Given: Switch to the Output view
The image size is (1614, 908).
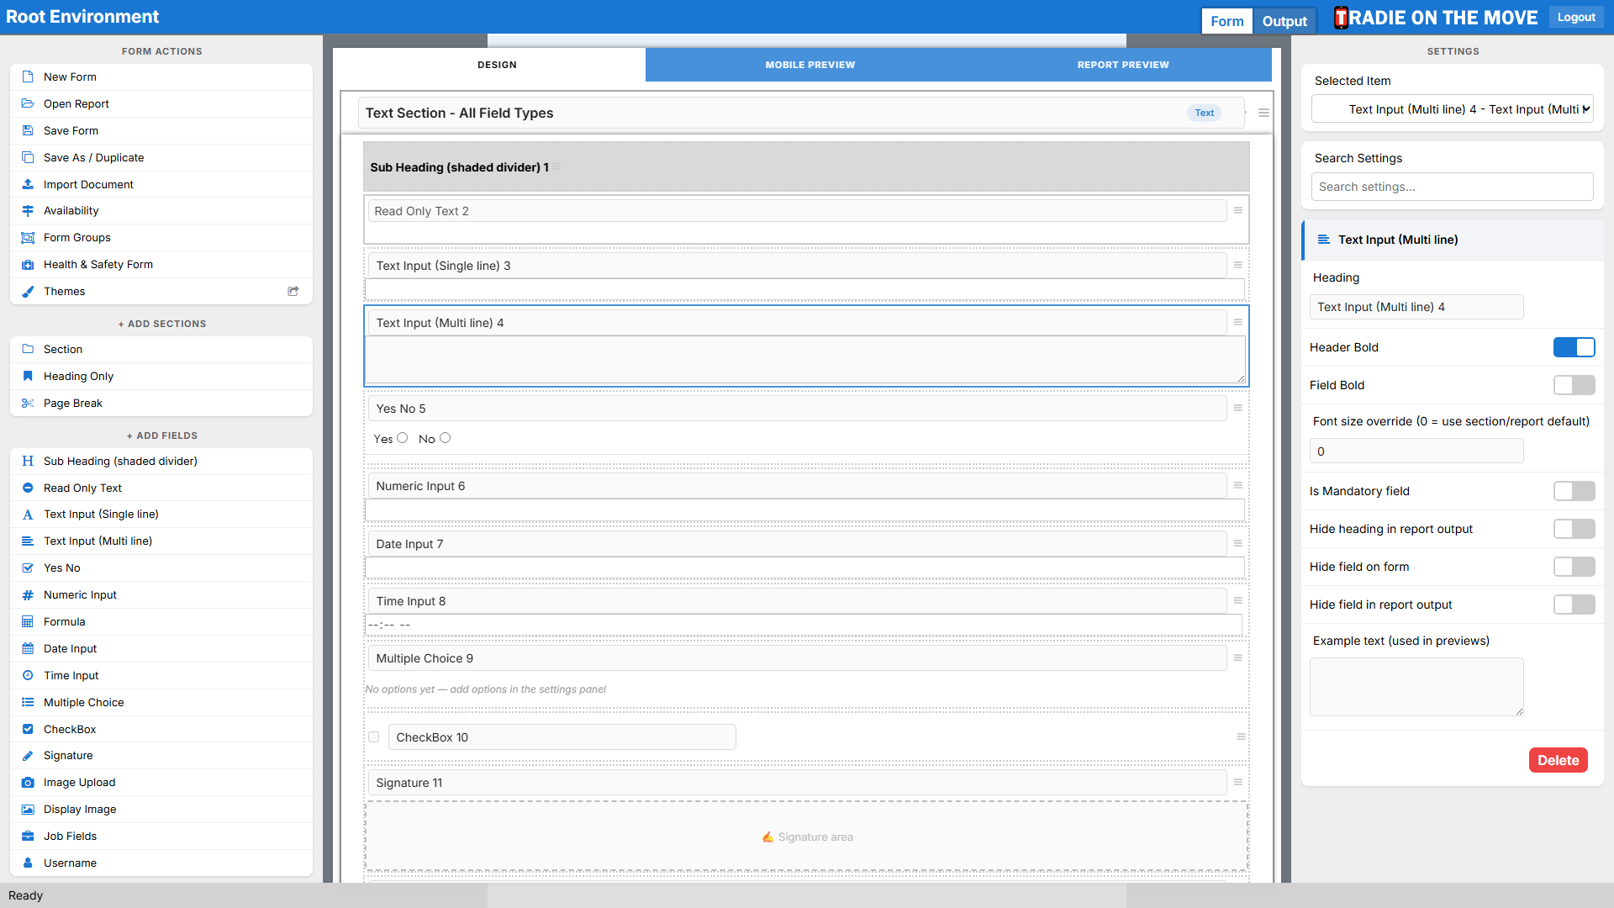Looking at the screenshot, I should [x=1284, y=21].
